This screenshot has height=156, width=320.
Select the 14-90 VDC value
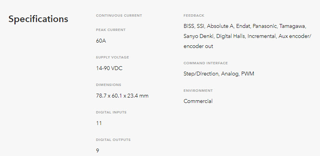(x=109, y=69)
